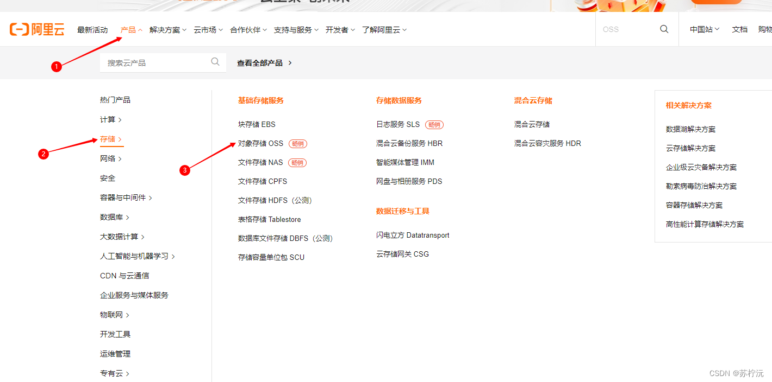Viewport: 772px width, 382px height.
Task: Open 数据库文件存储 DBFS（公测）link
Action: (287, 238)
